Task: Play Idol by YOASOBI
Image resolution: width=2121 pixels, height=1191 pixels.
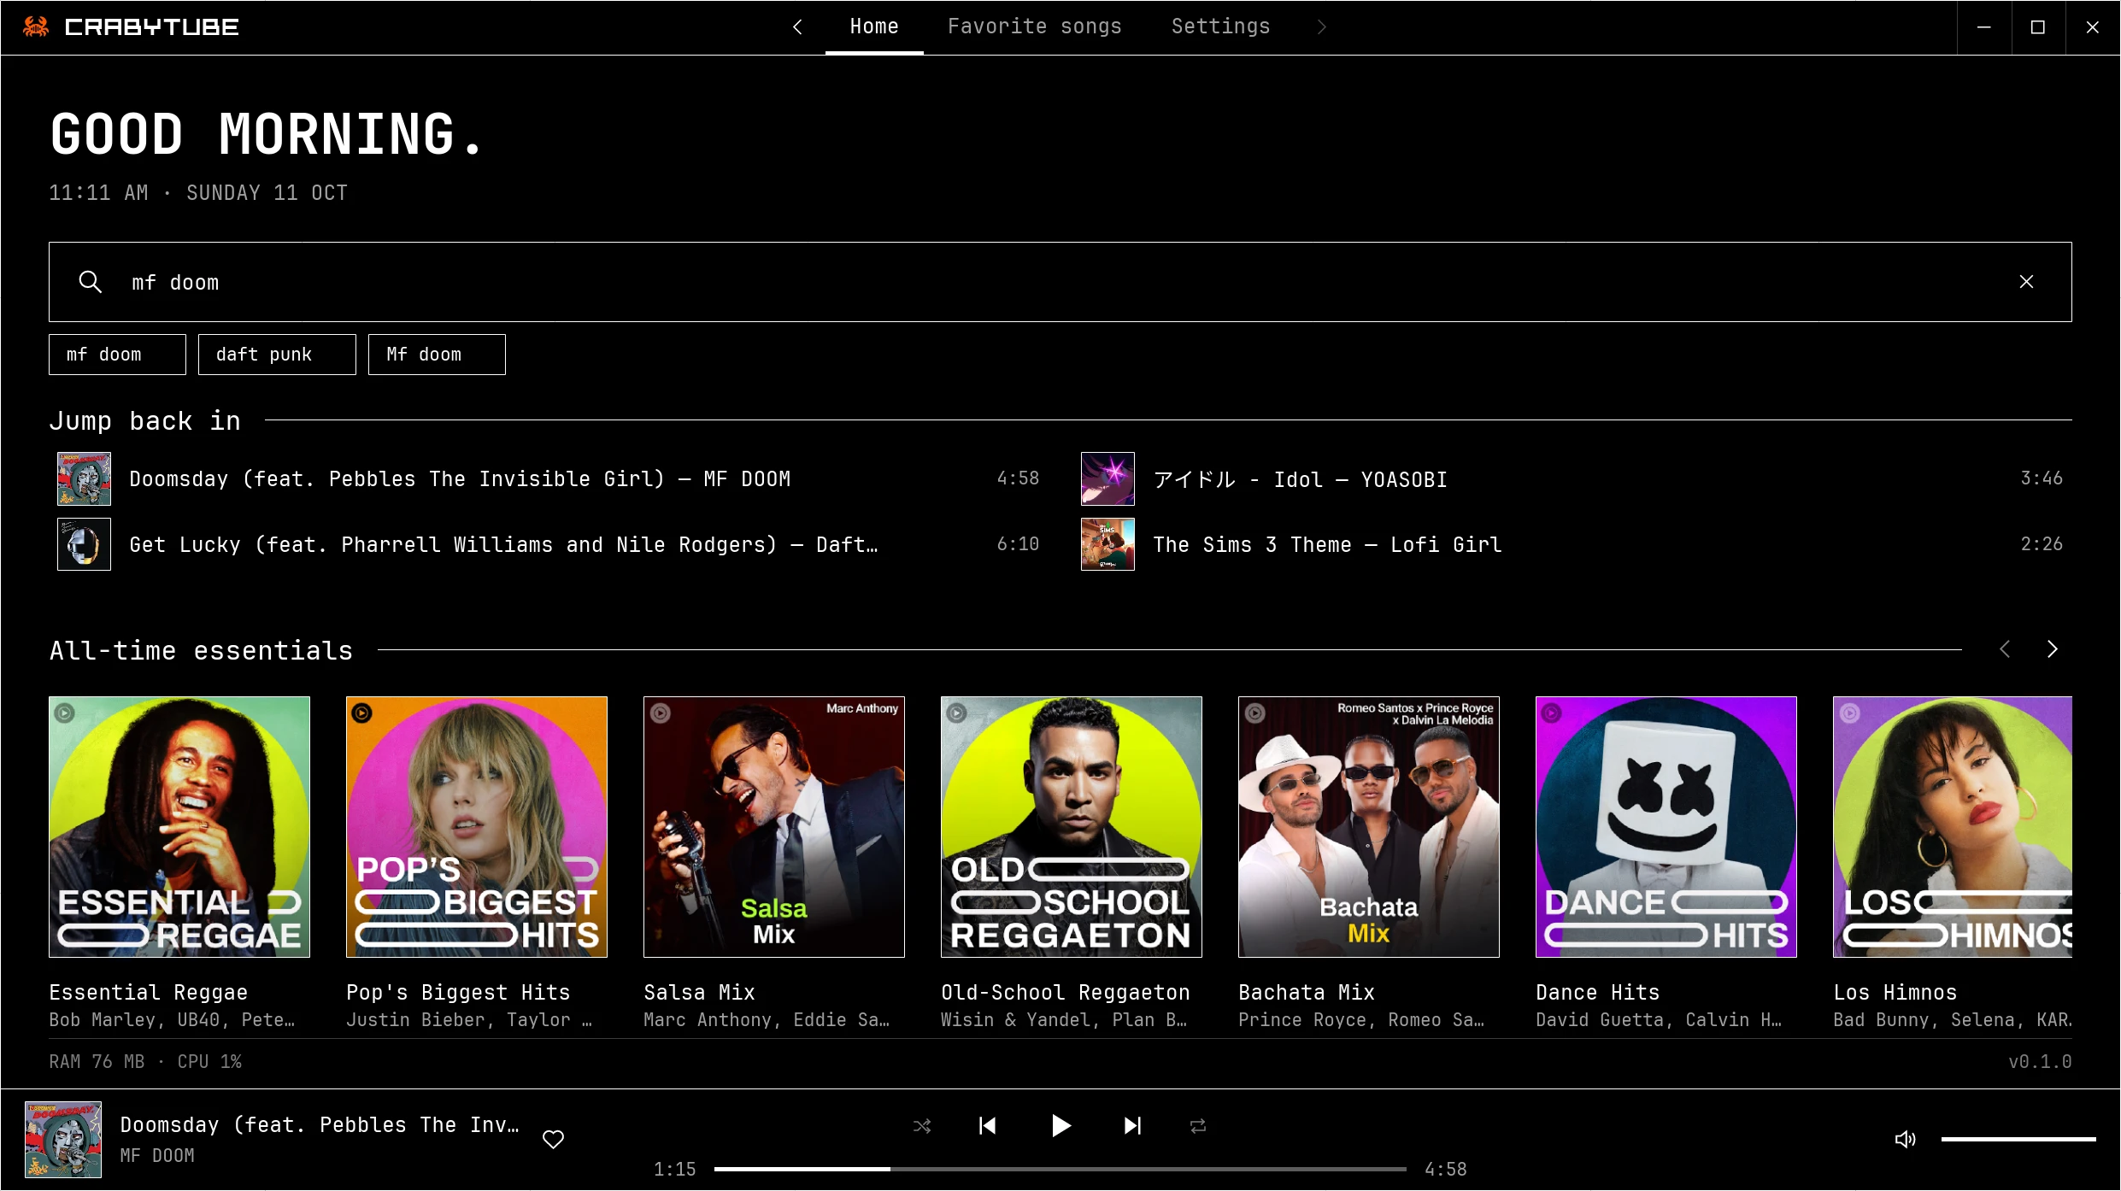Action: point(1572,478)
